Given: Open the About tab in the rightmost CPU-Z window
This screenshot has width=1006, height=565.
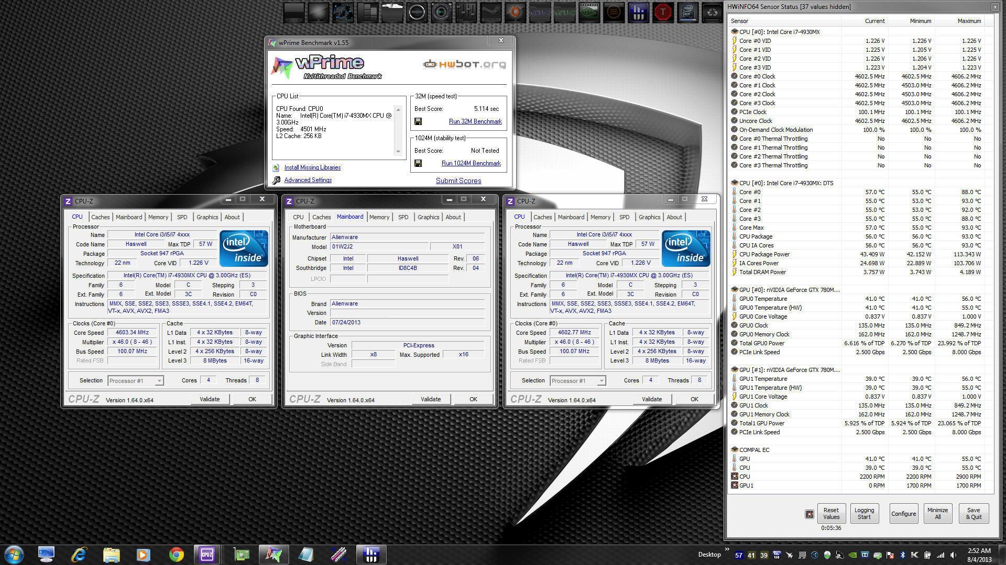Looking at the screenshot, I should [674, 217].
